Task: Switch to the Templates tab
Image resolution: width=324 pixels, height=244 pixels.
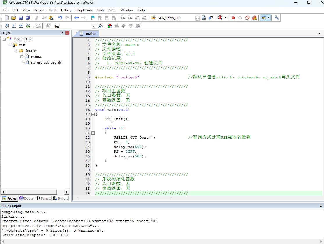Action: tap(60, 198)
